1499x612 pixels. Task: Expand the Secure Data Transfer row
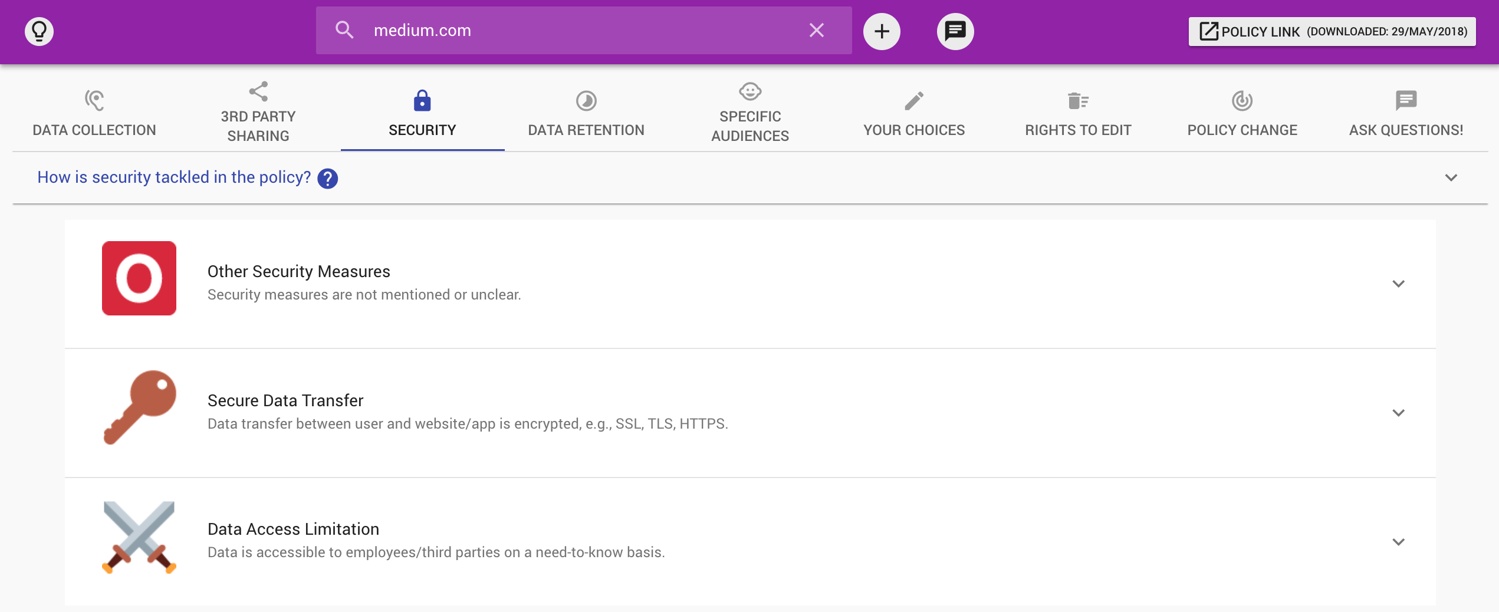(x=1398, y=413)
